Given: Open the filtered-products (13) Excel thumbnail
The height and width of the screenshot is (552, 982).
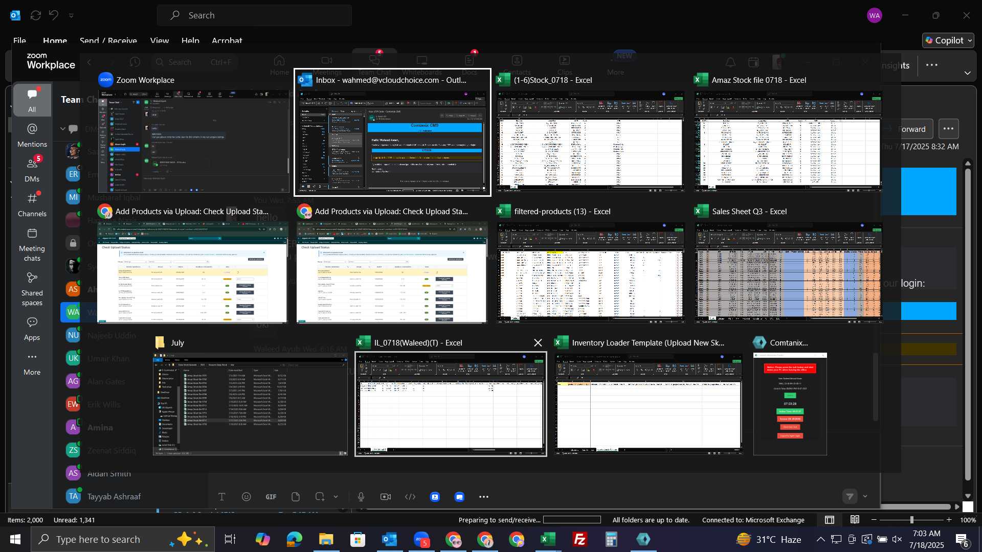Looking at the screenshot, I should pos(591,273).
